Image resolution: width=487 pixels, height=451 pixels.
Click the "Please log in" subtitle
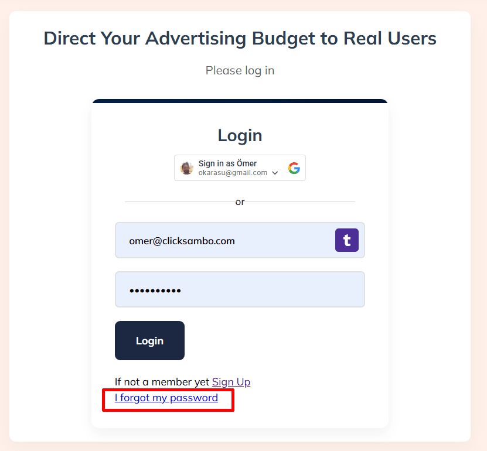pyautogui.click(x=240, y=70)
